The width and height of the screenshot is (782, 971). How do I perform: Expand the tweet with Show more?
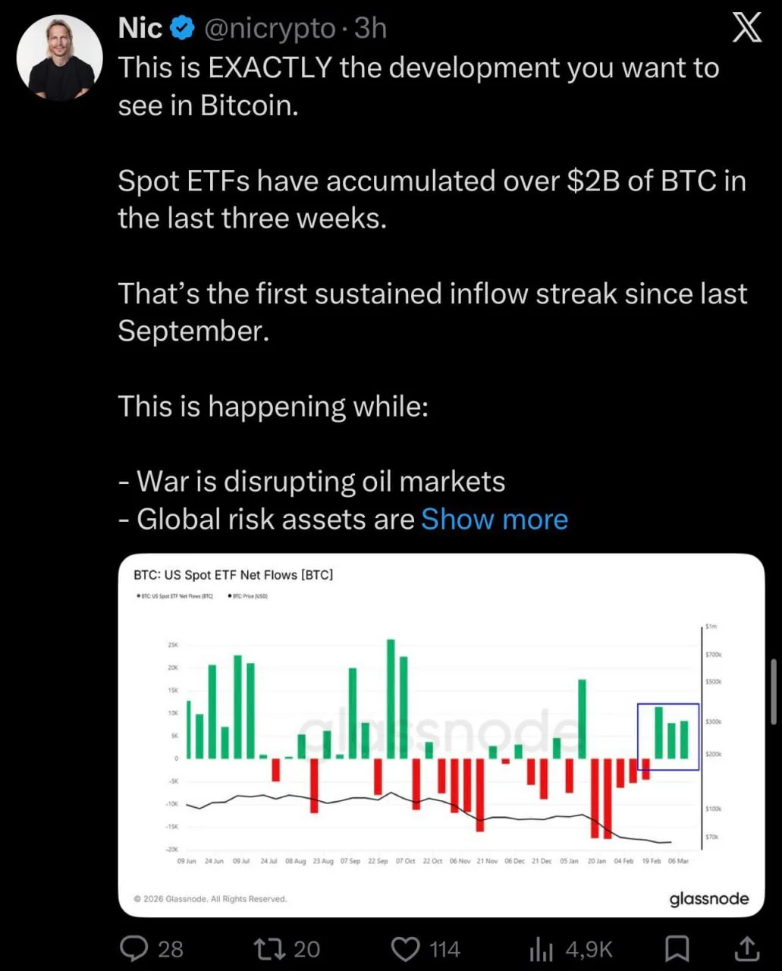coord(495,519)
